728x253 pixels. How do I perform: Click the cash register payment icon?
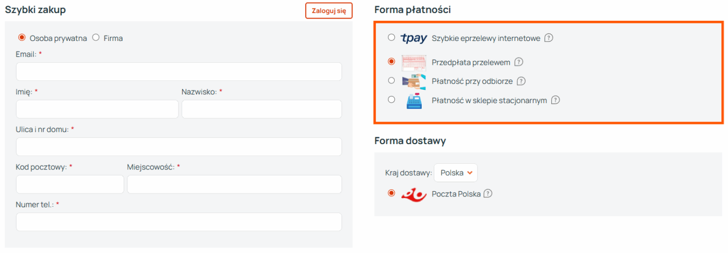[x=414, y=101]
